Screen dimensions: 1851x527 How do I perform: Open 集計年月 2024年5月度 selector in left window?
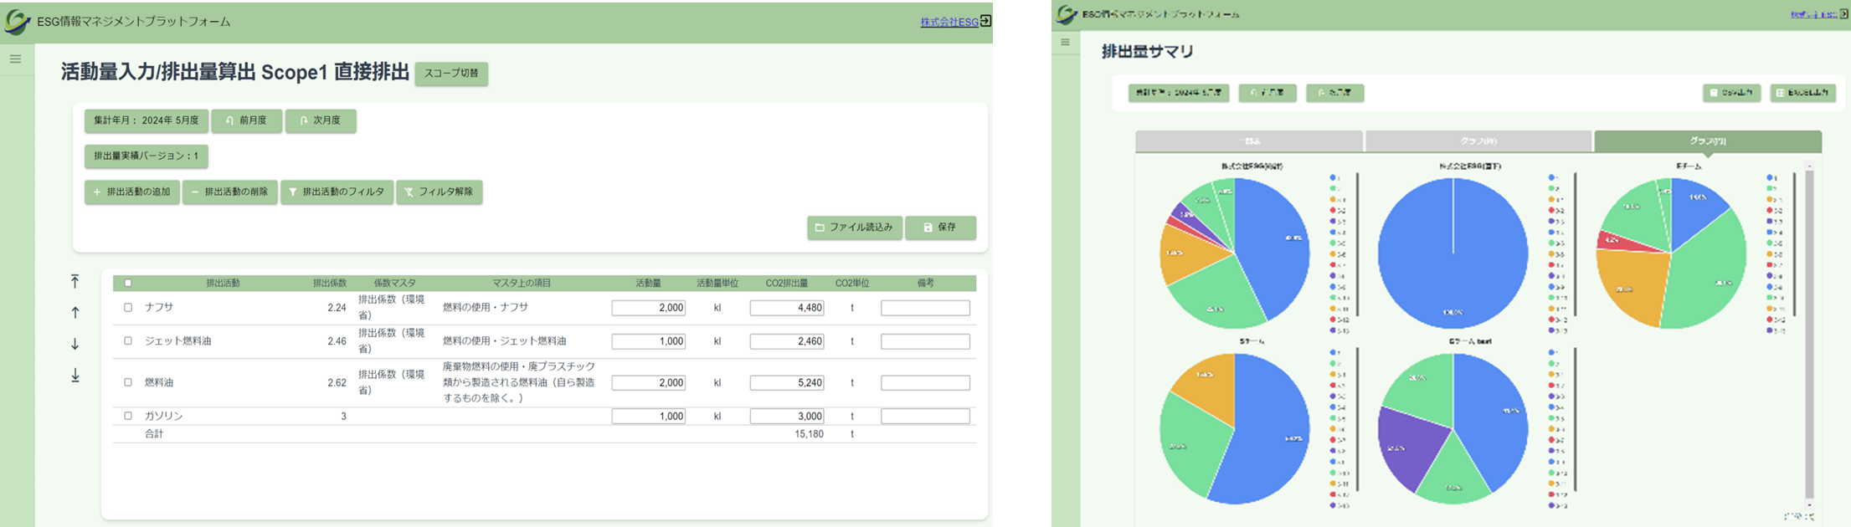pos(147,120)
